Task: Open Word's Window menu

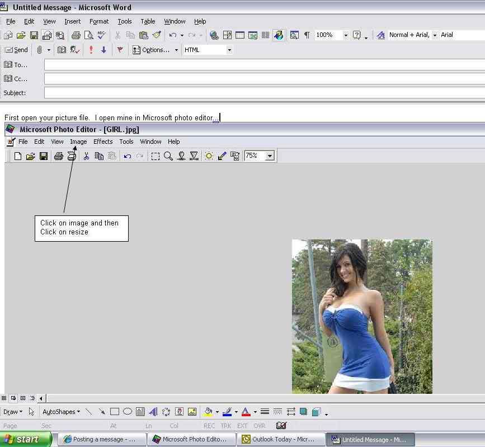Action: click(175, 21)
